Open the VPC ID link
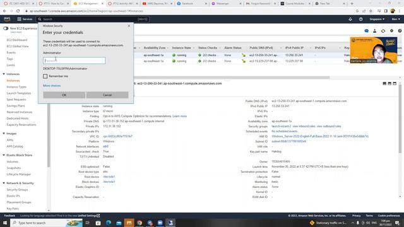Viewport: 404px width, 227px height. coord(117,136)
